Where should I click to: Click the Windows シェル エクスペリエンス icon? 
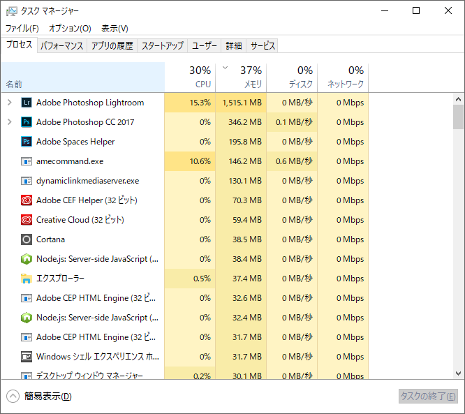pyautogui.click(x=27, y=357)
